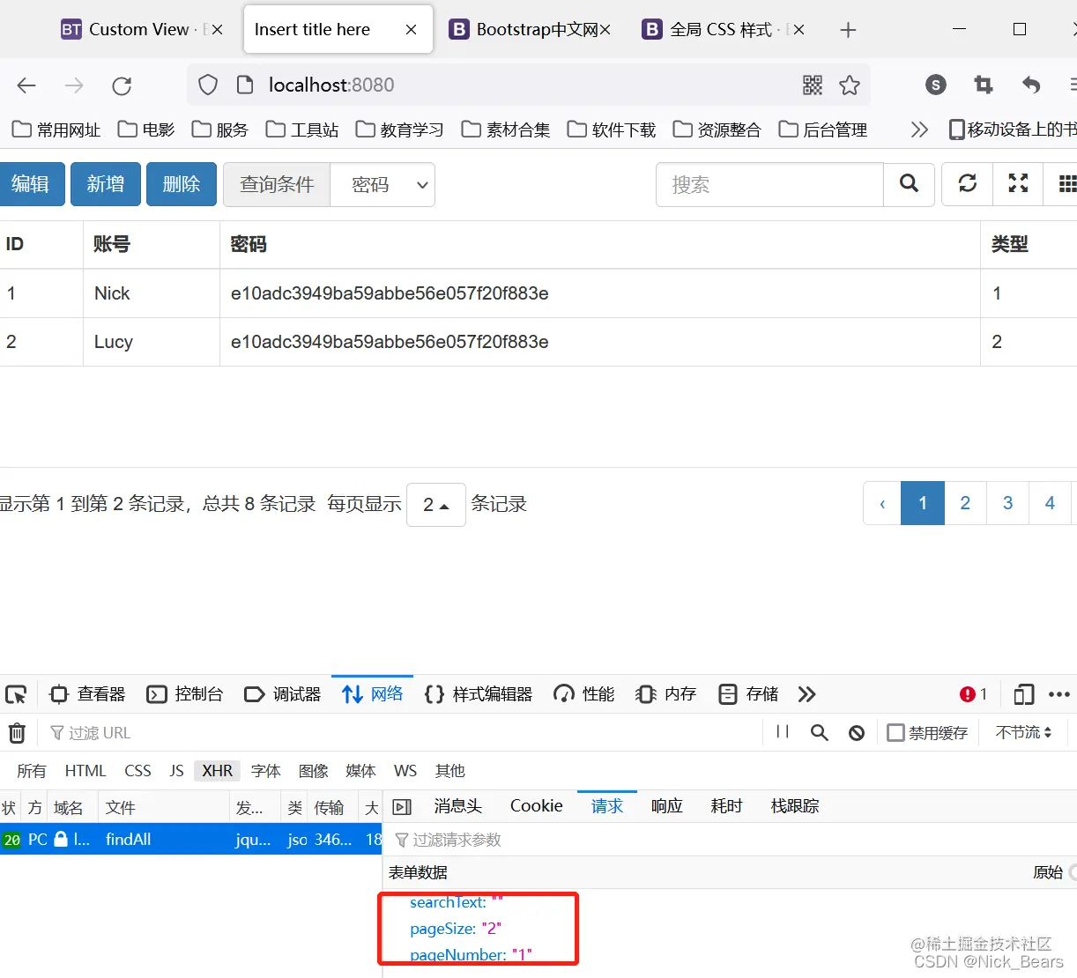Open the 常用网址 bookmark folder
The height and width of the screenshot is (978, 1077).
[x=56, y=130]
